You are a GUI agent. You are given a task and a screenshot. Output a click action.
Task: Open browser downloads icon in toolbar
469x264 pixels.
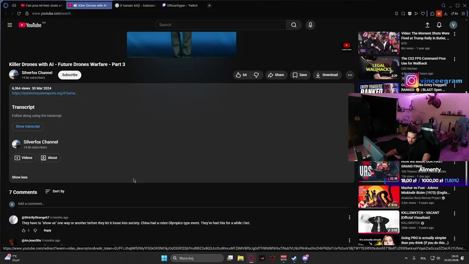446,14
